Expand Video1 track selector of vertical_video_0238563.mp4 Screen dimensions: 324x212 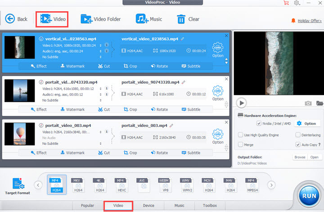(x=101, y=45)
